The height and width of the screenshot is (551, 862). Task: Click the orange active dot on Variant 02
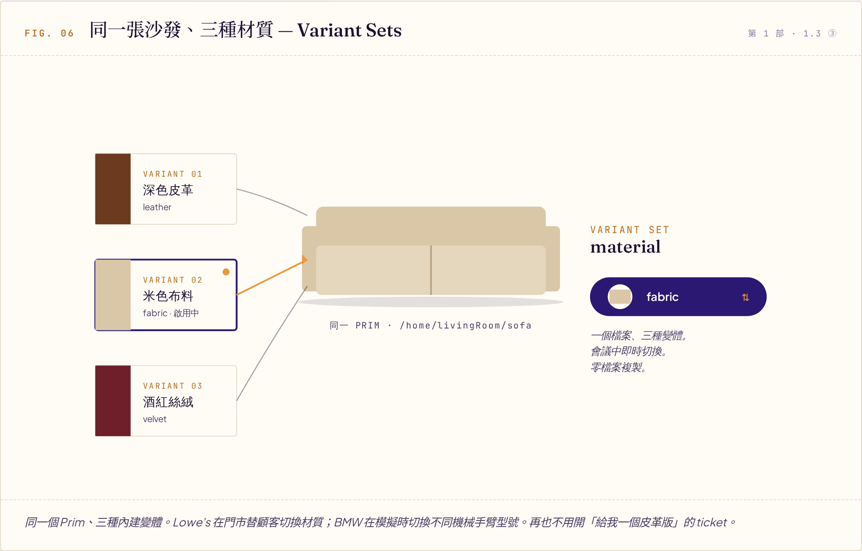[x=226, y=272]
